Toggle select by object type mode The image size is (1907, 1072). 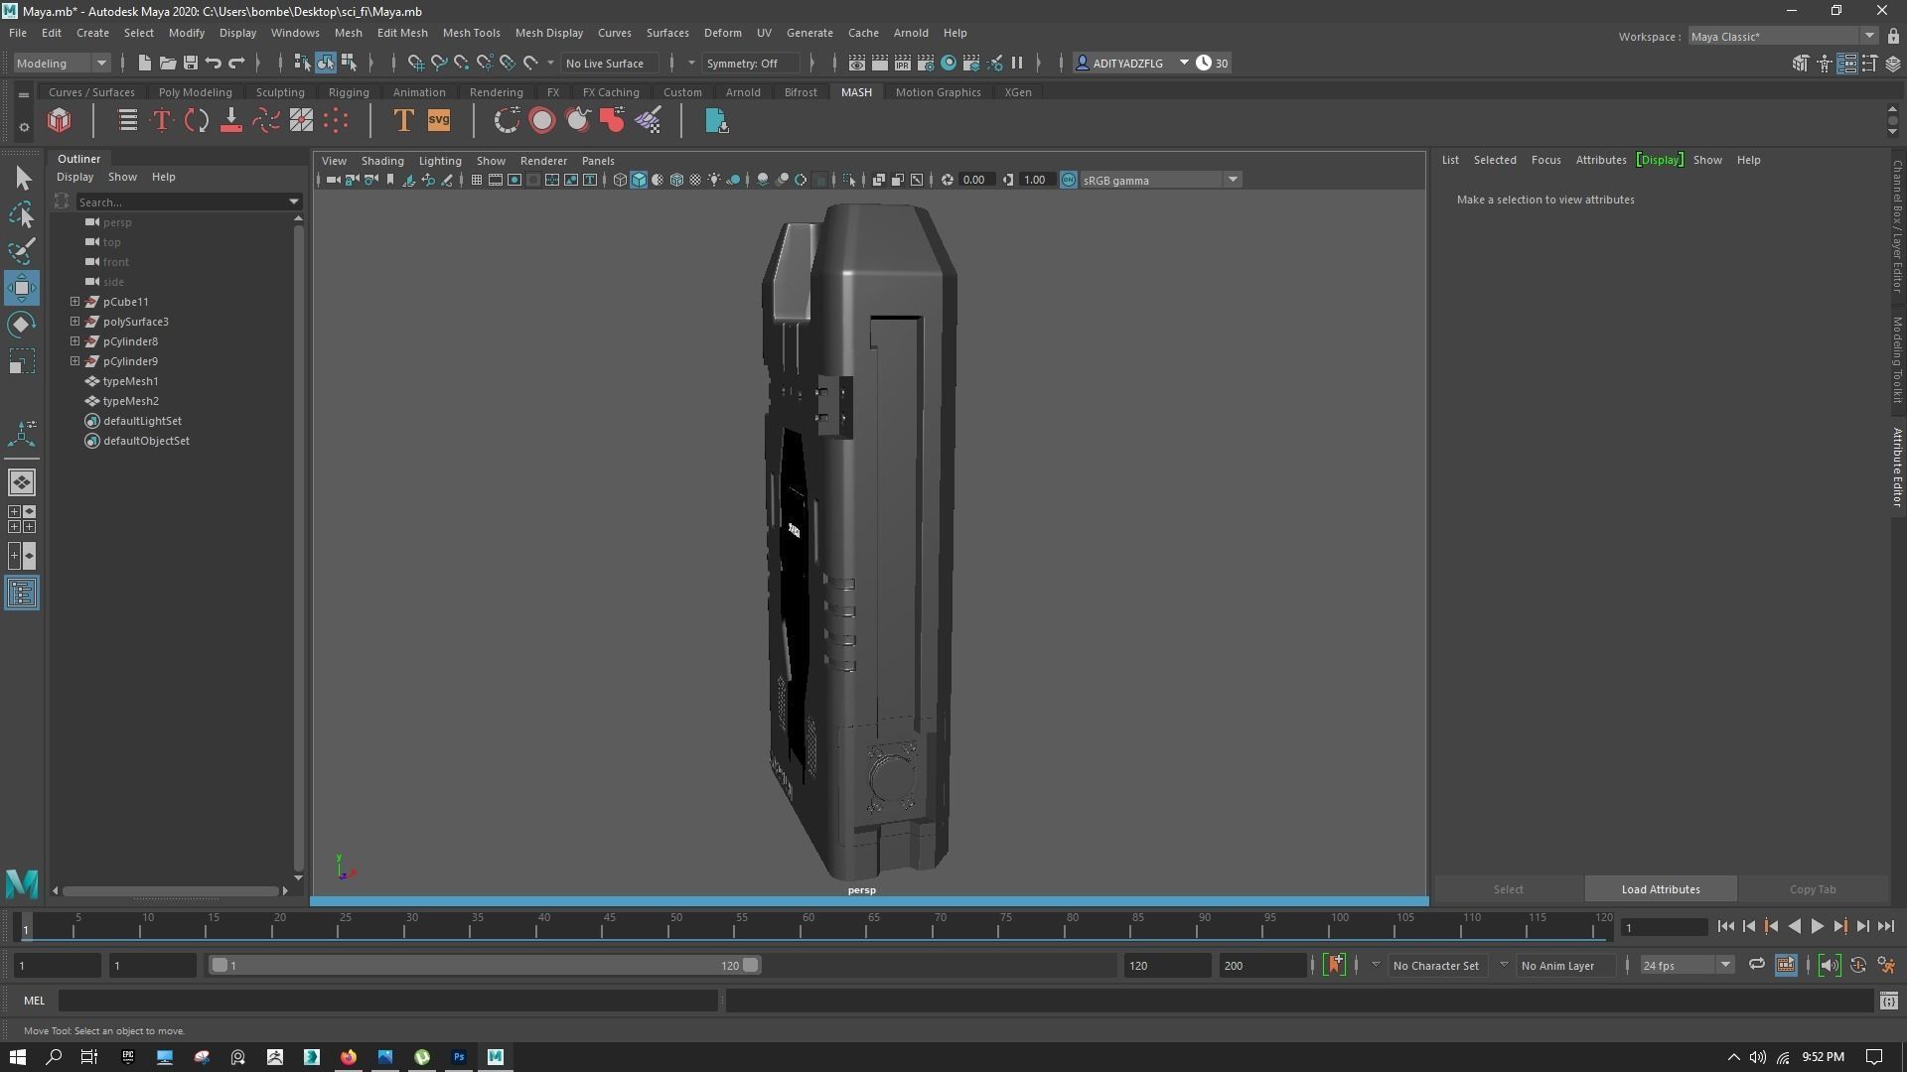tap(326, 63)
